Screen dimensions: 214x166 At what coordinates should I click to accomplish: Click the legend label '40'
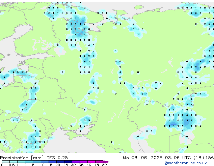89,165
